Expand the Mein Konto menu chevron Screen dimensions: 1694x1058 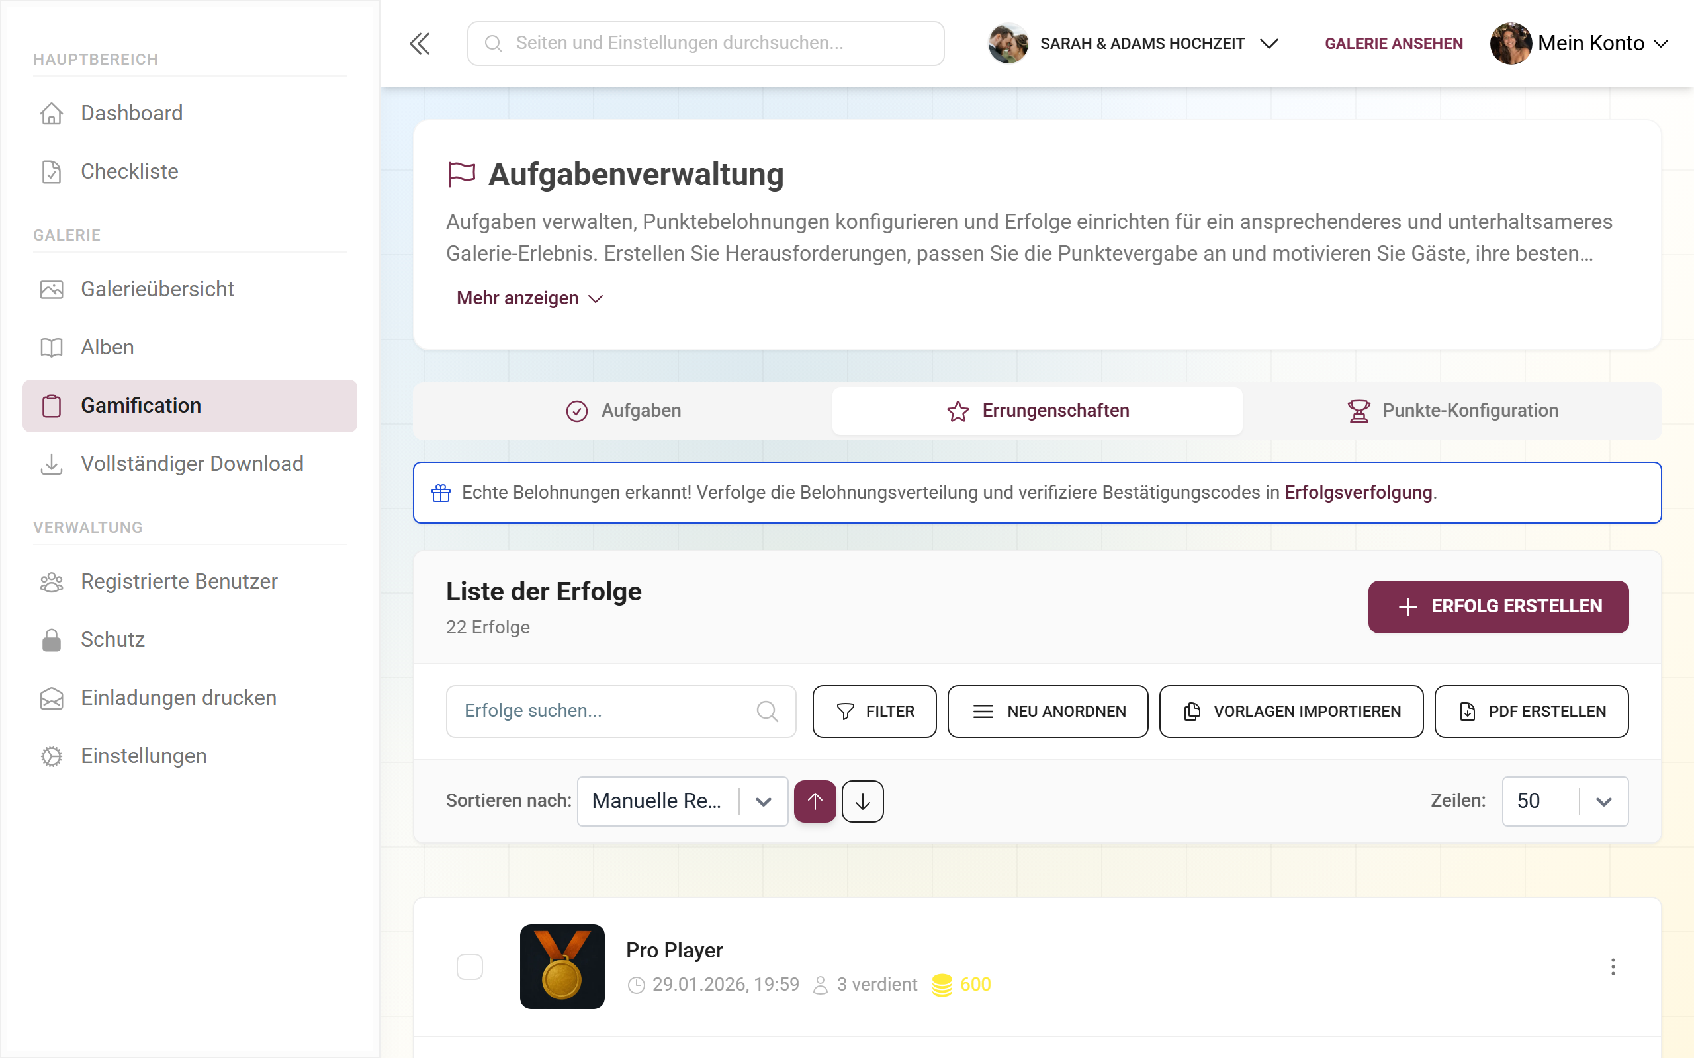(1661, 44)
